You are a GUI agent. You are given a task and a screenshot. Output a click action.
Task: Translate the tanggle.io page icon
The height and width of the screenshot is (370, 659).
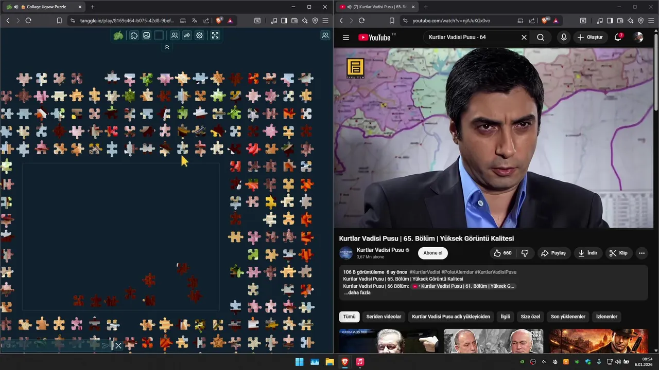point(195,21)
